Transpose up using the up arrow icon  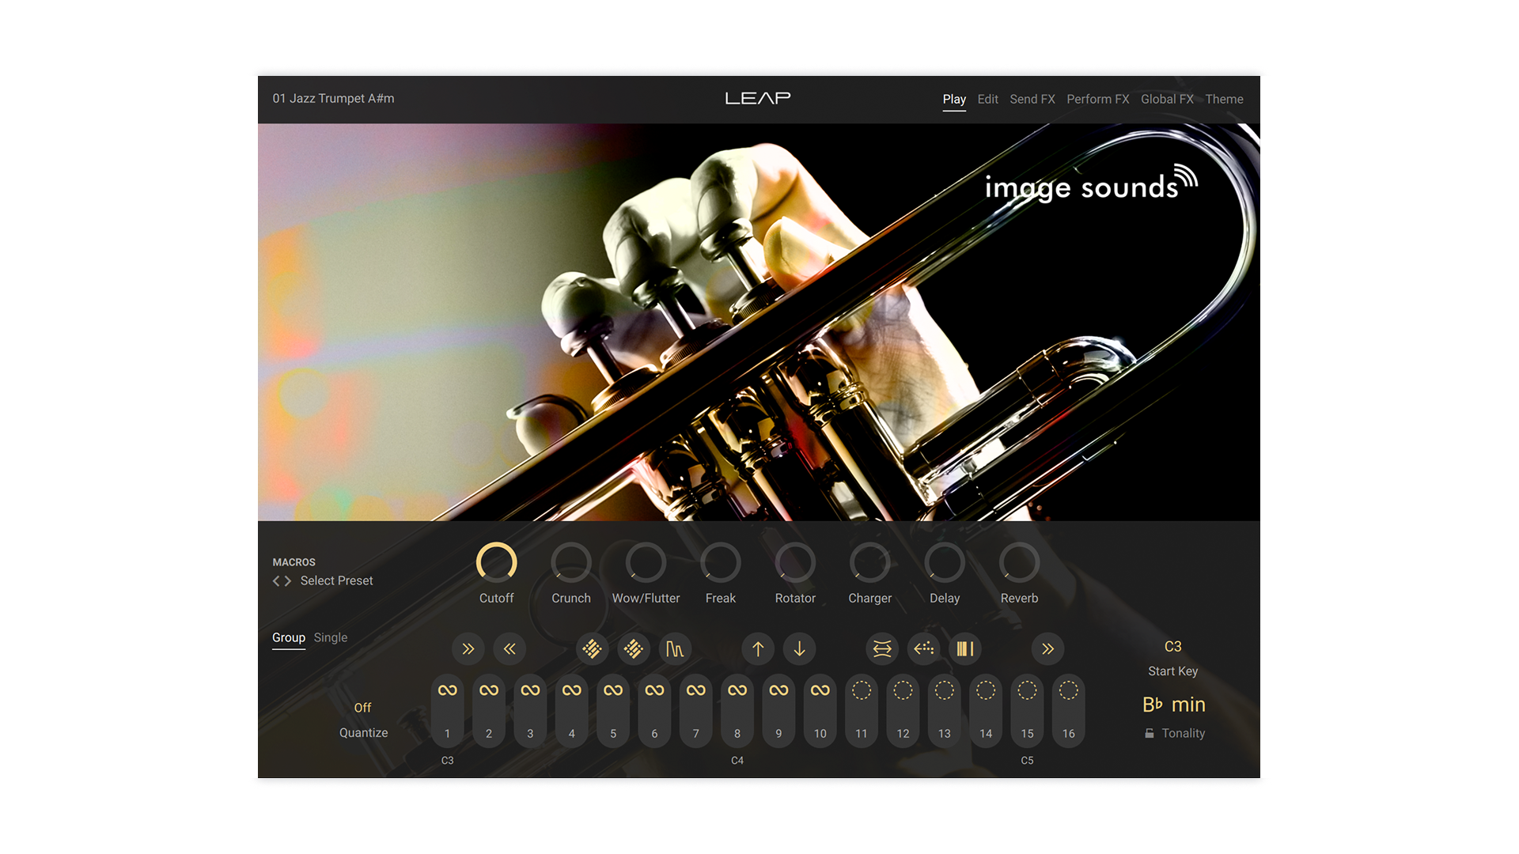pos(758,648)
